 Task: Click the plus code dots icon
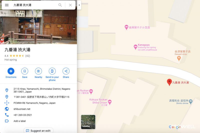coord(7,103)
